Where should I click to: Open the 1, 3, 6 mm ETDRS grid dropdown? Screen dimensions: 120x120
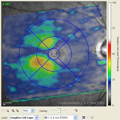[61, 118]
